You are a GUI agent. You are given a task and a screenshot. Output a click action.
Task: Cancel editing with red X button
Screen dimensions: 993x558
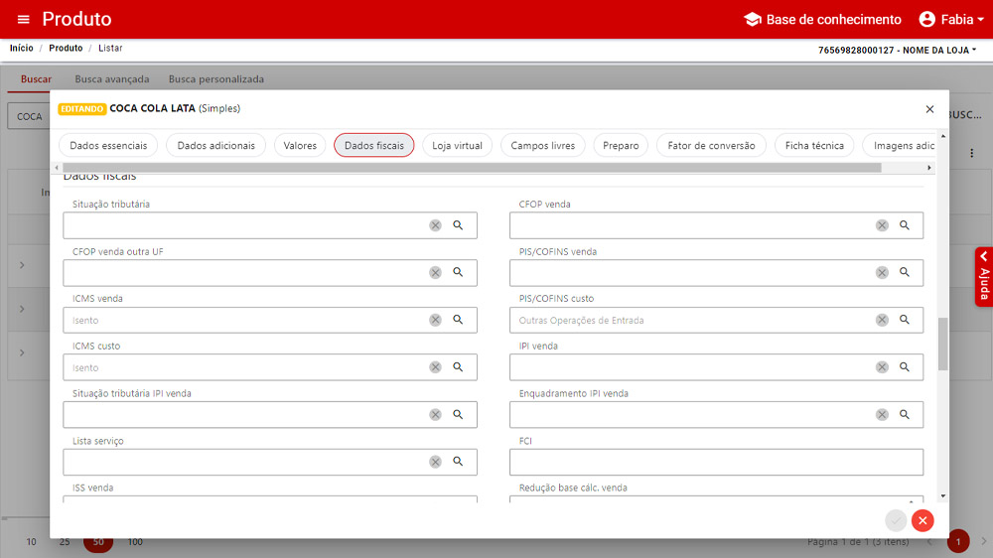[922, 520]
